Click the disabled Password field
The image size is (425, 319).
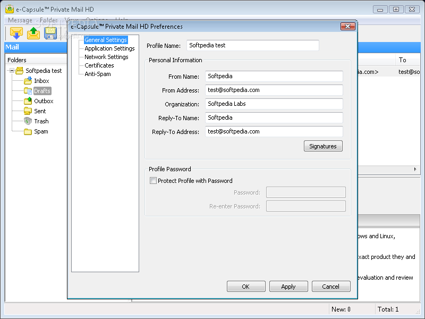(x=306, y=192)
